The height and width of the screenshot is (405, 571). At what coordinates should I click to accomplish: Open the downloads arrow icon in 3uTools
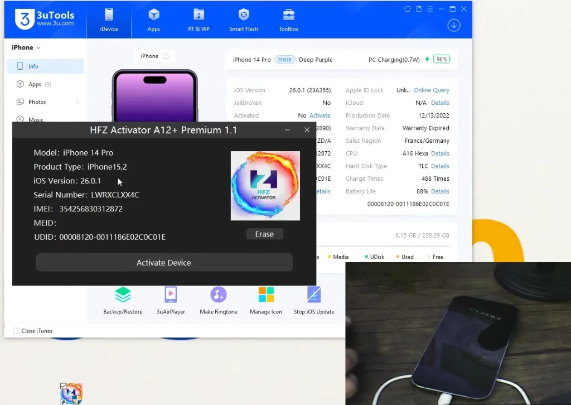click(x=454, y=26)
